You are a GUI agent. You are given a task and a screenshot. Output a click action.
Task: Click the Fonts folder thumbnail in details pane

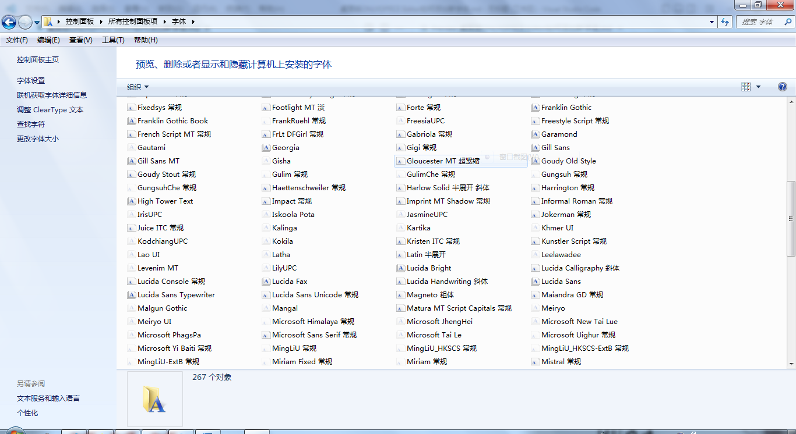154,399
